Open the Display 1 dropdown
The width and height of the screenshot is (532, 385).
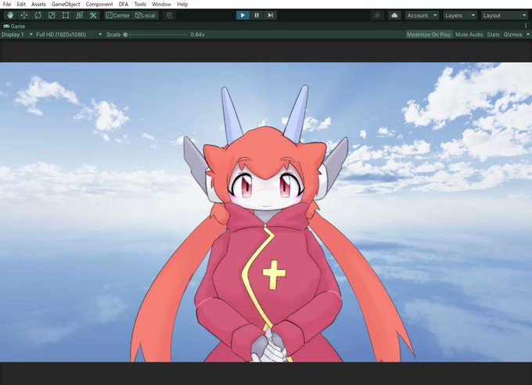[x=16, y=34]
